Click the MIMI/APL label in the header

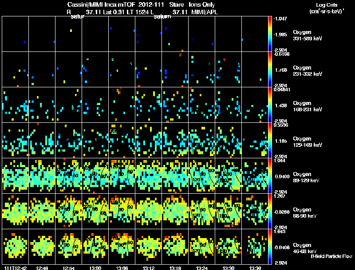coord(205,12)
